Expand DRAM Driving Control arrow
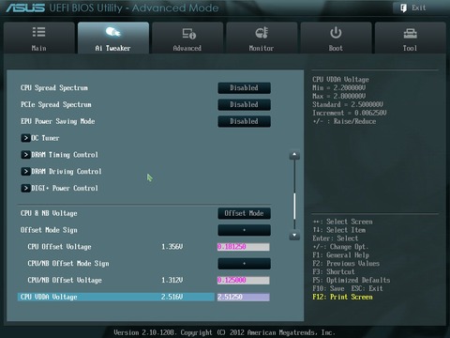 (25, 172)
